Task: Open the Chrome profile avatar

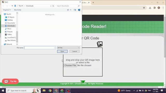Action: tap(159, 8)
